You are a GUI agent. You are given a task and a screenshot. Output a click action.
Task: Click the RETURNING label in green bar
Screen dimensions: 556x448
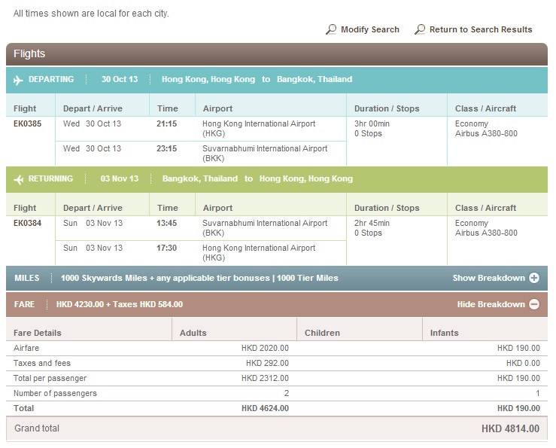tap(51, 179)
